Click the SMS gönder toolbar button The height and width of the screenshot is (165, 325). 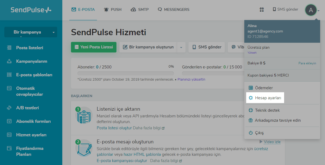point(207,47)
